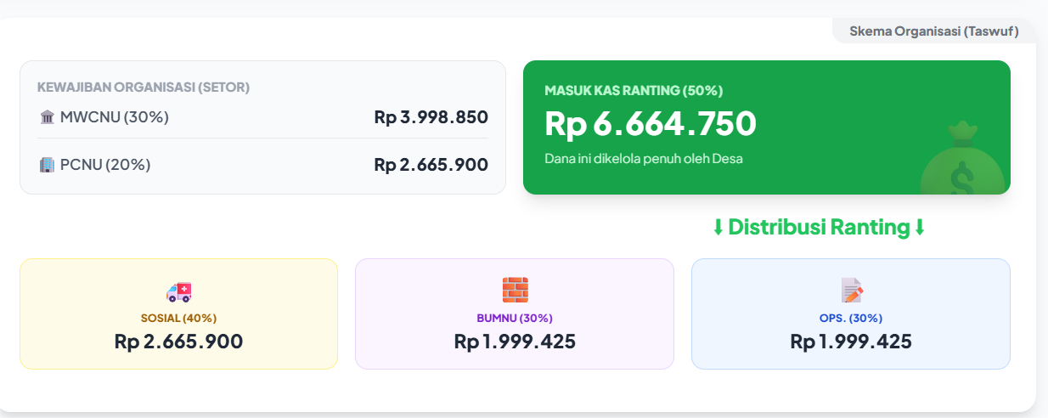Click the office building icon beside PCNU
This screenshot has width=1048, height=418.
pyautogui.click(x=48, y=165)
